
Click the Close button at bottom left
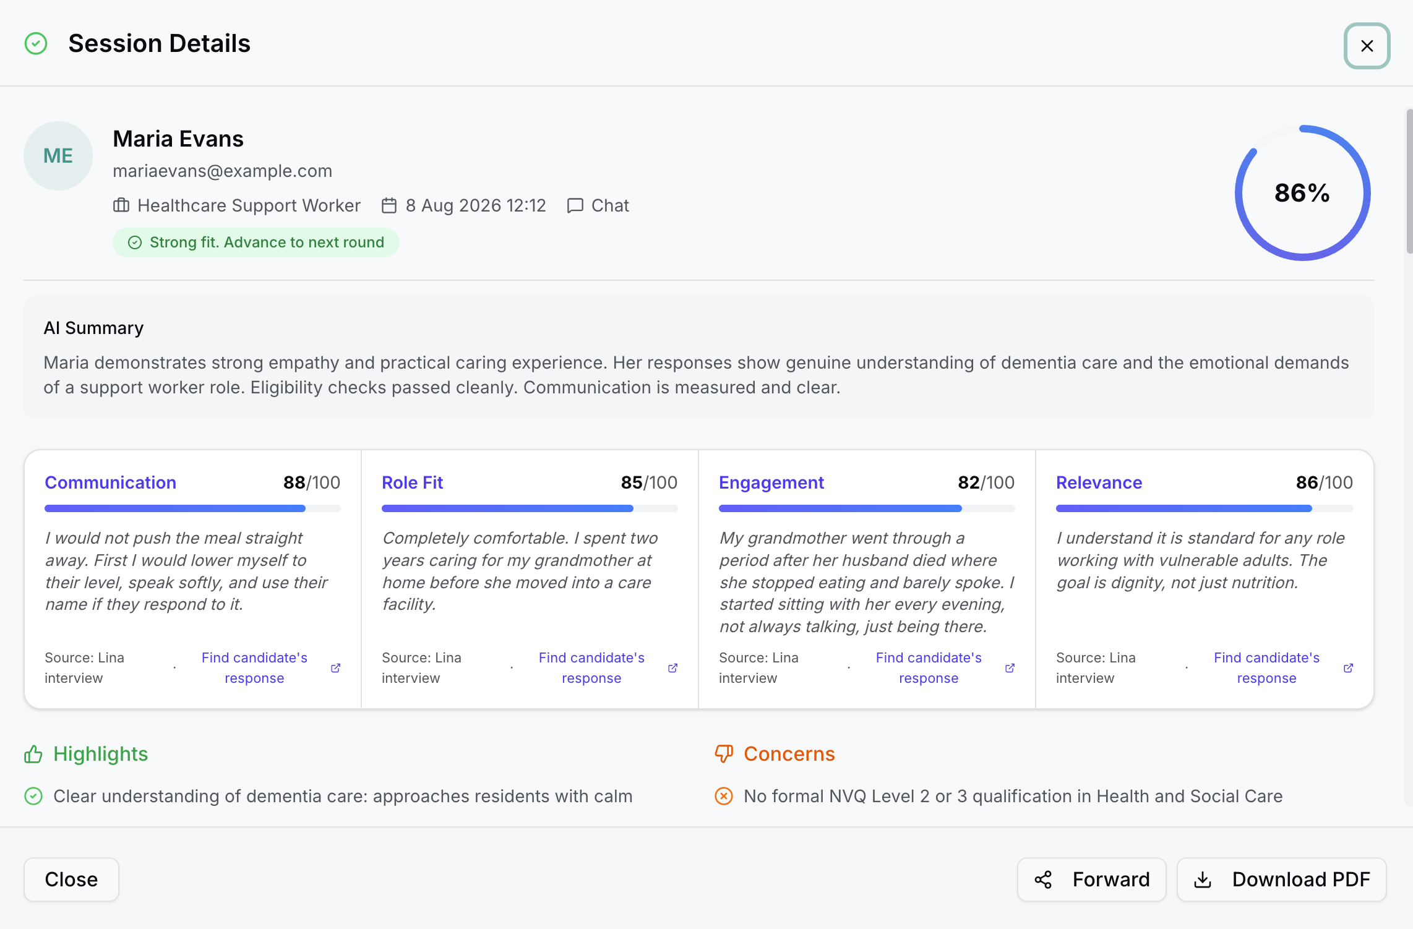71,880
